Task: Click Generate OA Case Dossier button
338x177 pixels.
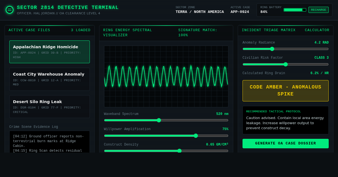Action: click(x=286, y=144)
